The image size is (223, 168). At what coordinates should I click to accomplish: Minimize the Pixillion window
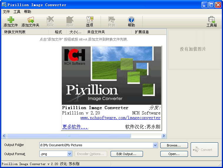[x=204, y=5]
